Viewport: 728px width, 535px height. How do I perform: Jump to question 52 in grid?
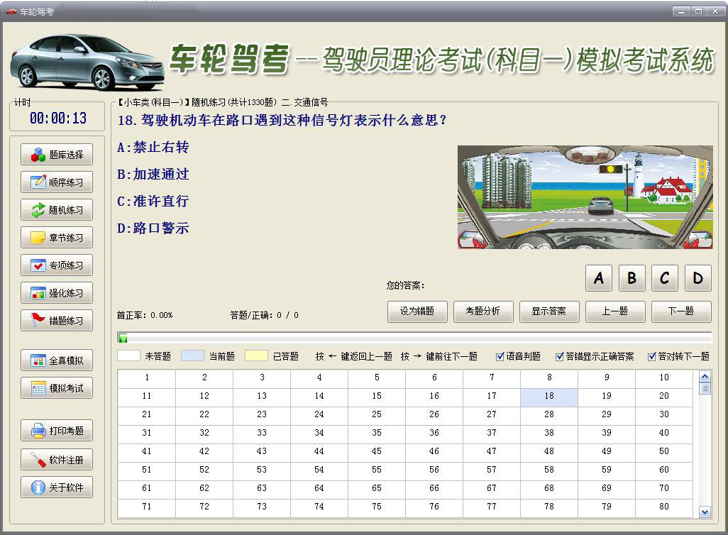pos(204,470)
